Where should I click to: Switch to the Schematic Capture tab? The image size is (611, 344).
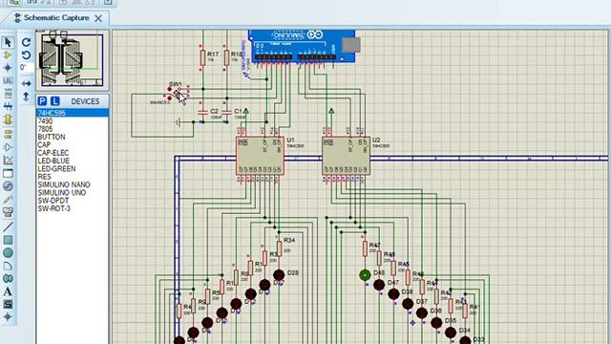56,18
